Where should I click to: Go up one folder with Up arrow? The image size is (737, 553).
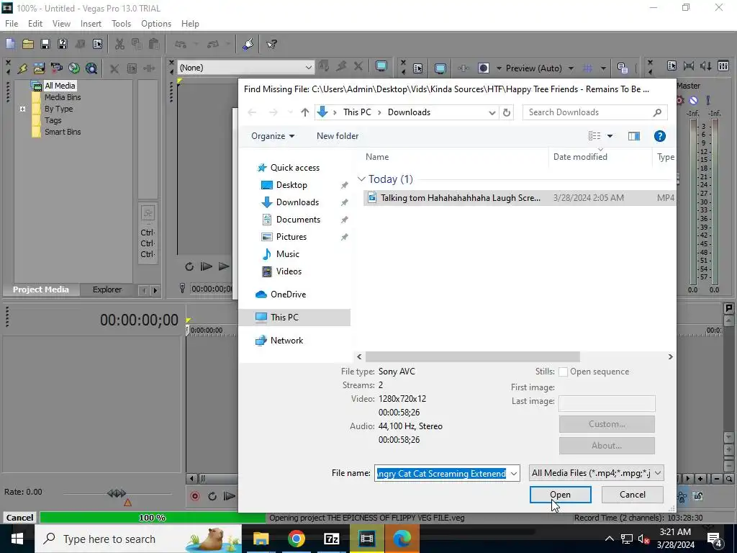[305, 112]
